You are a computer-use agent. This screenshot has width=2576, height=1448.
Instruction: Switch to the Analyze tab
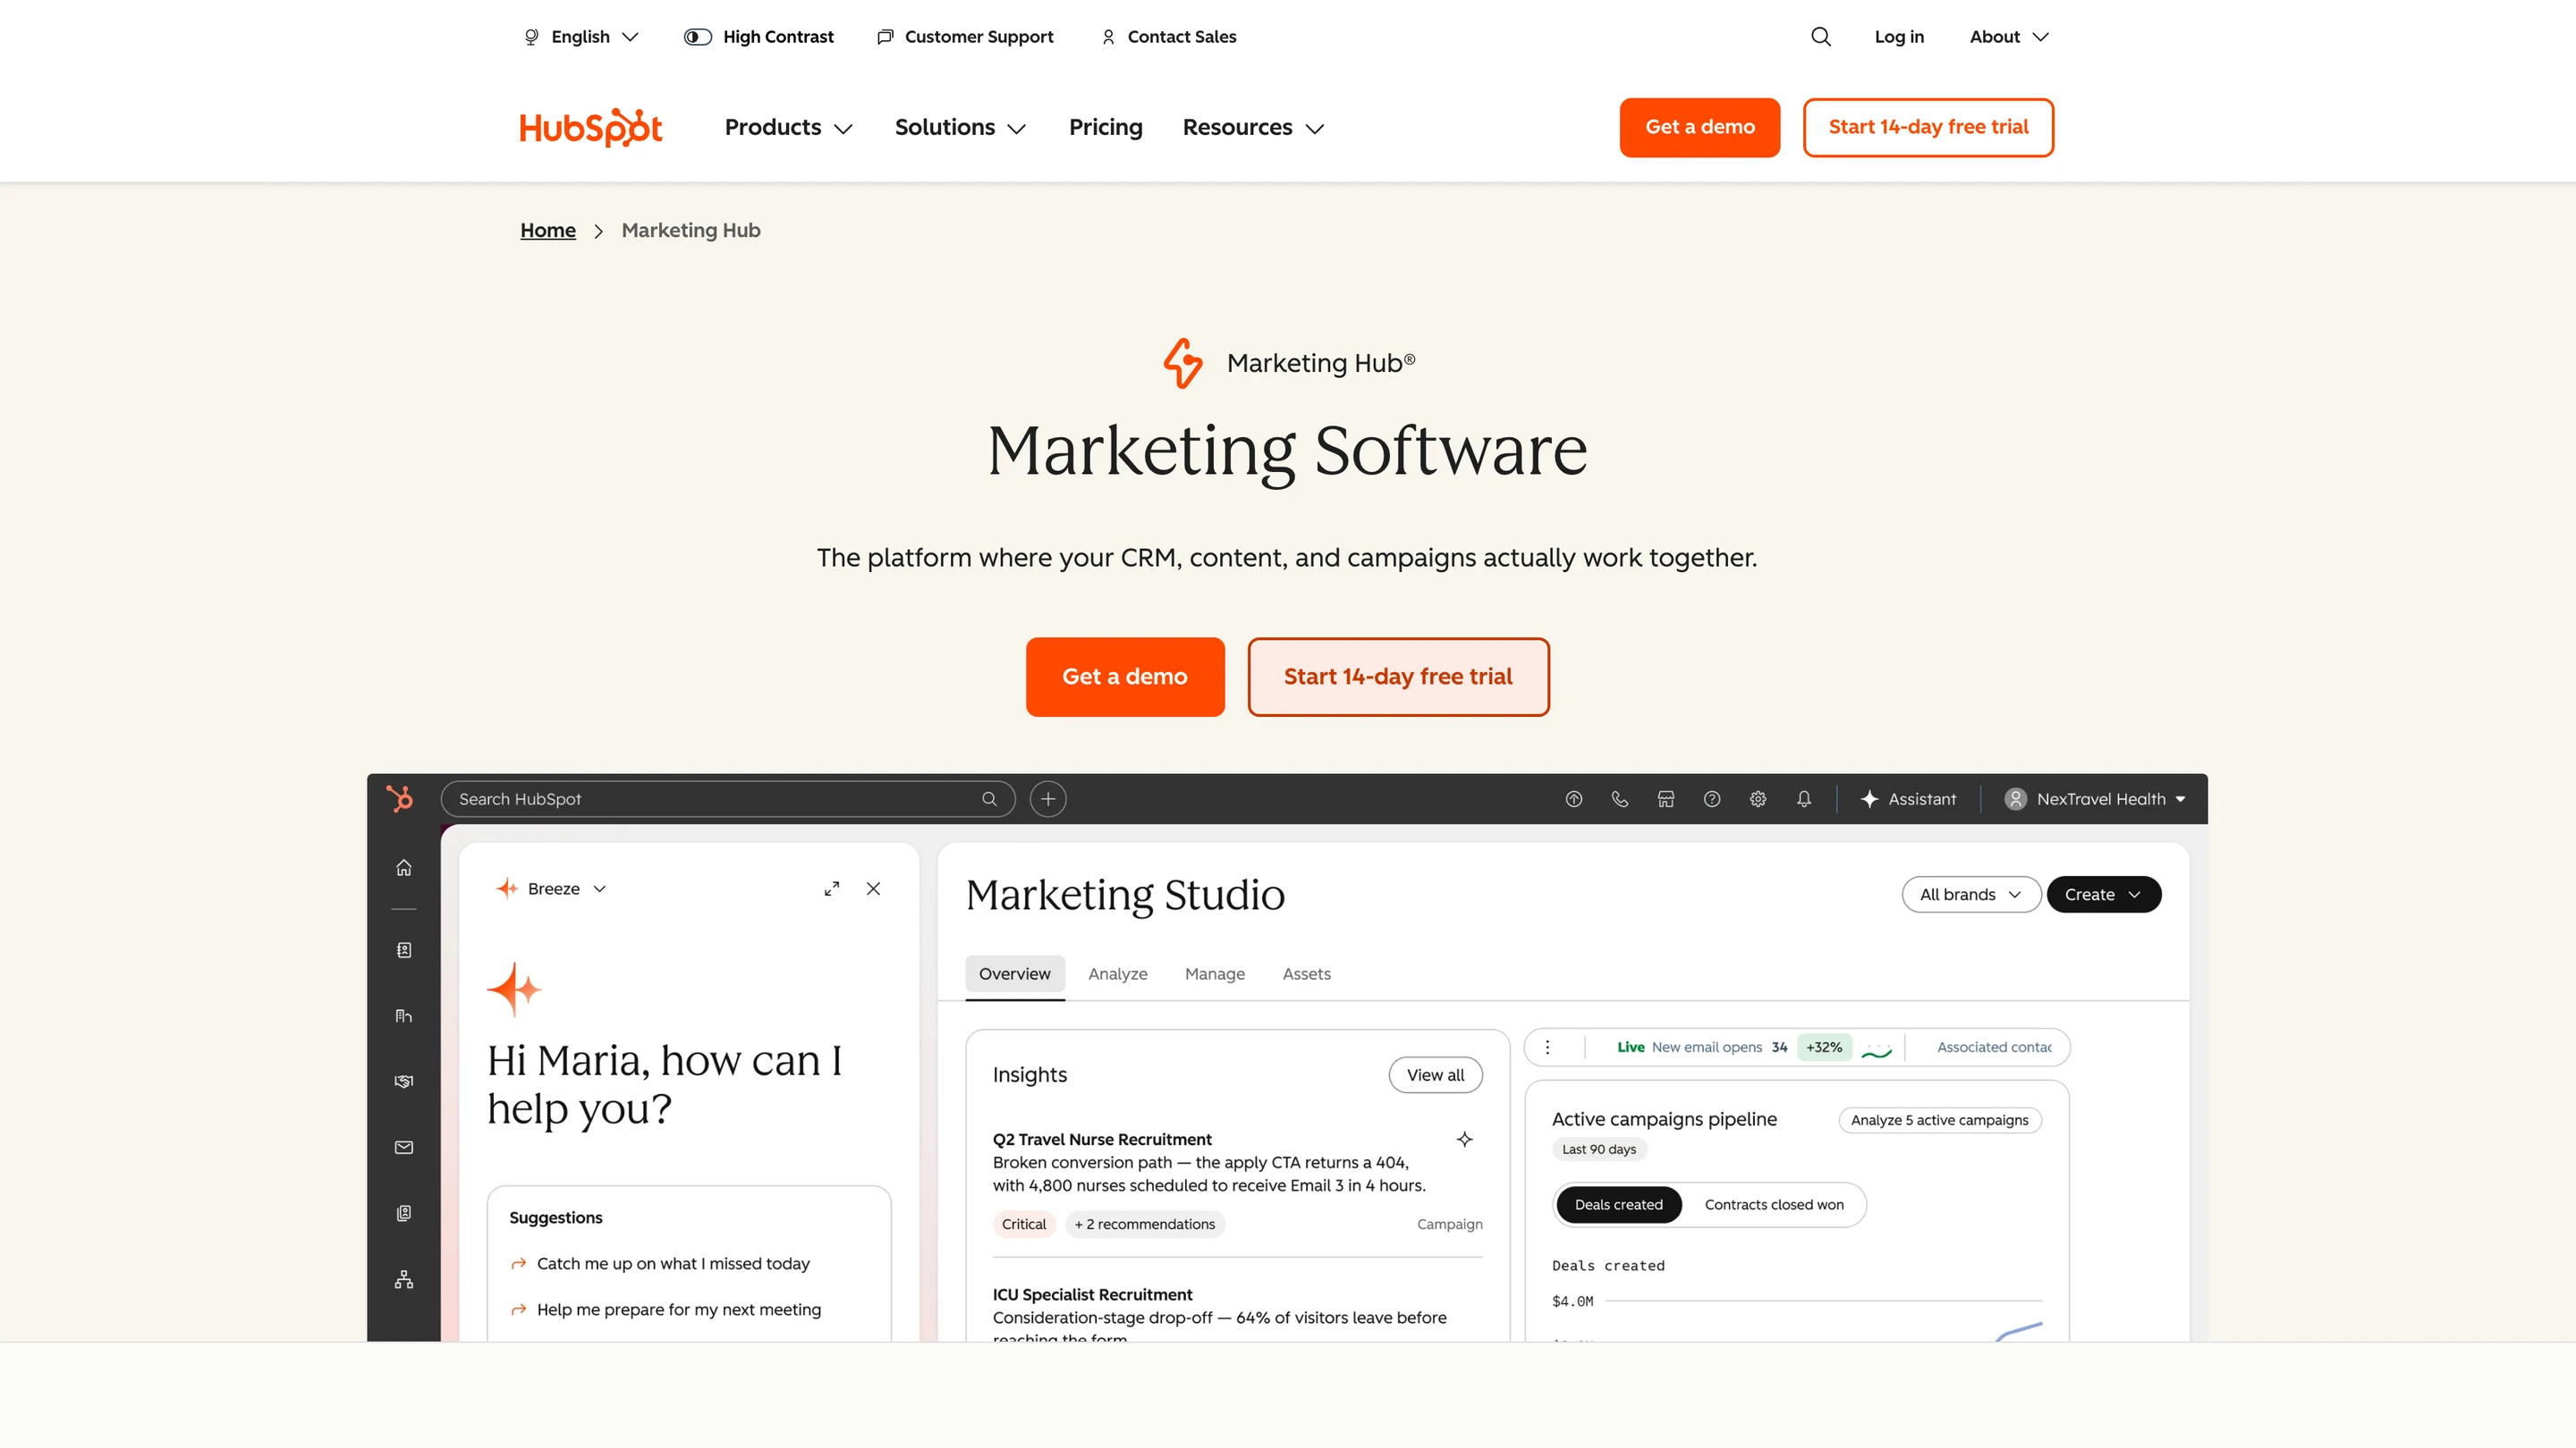click(1117, 973)
